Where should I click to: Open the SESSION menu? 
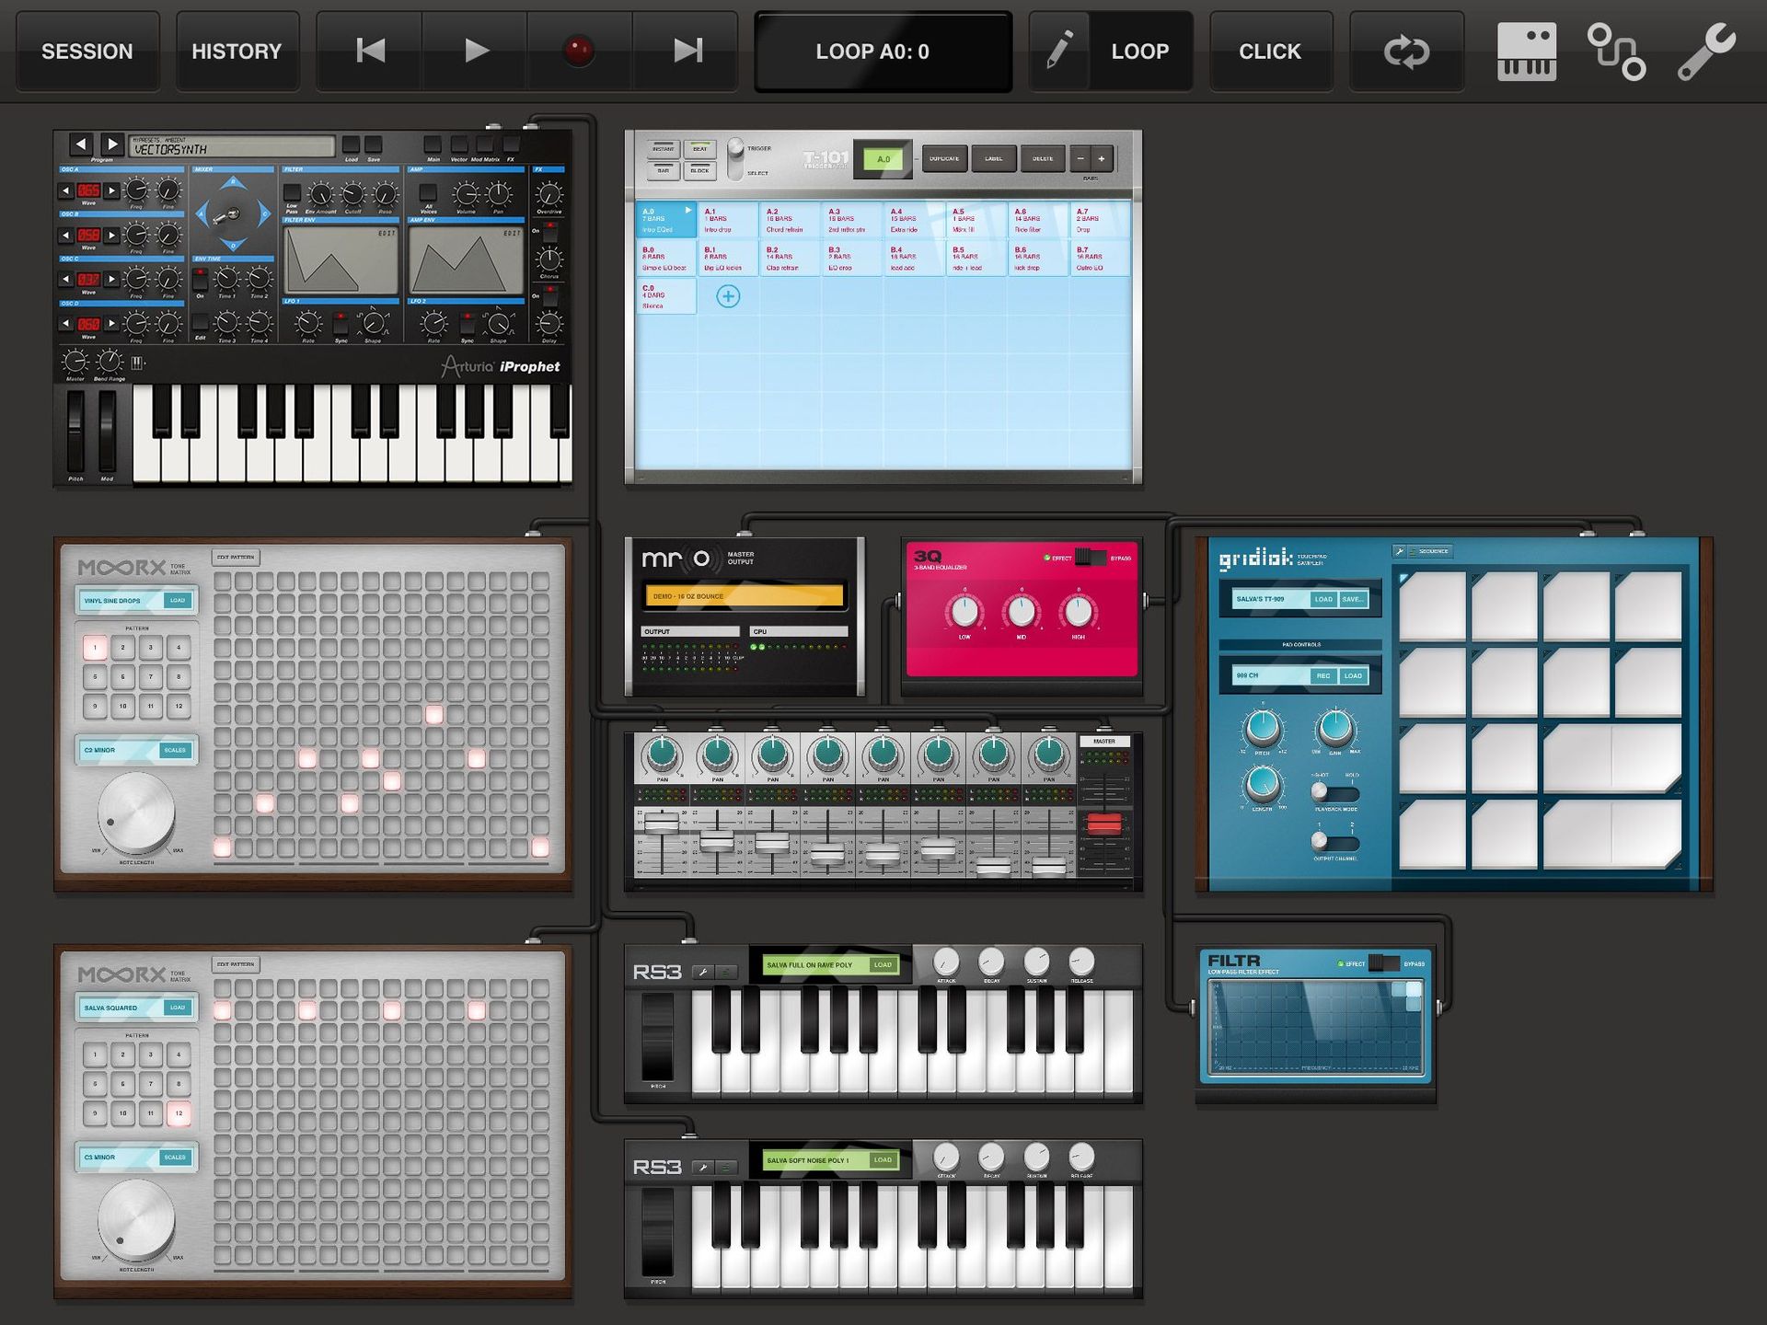[87, 52]
